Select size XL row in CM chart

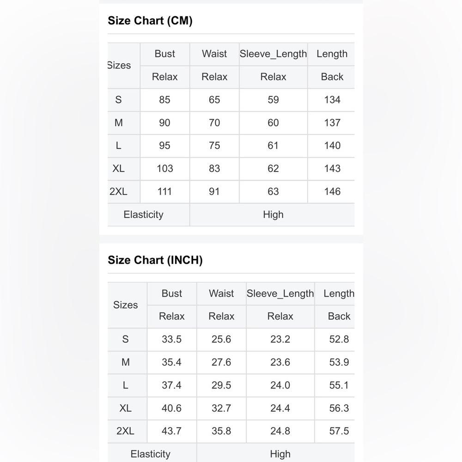pos(231,169)
